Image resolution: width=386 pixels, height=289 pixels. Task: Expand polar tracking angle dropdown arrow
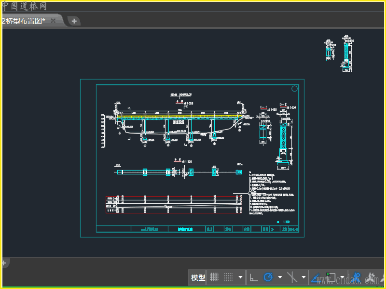tap(280, 277)
